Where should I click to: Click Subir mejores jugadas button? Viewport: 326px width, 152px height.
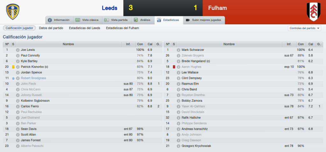click(x=204, y=20)
